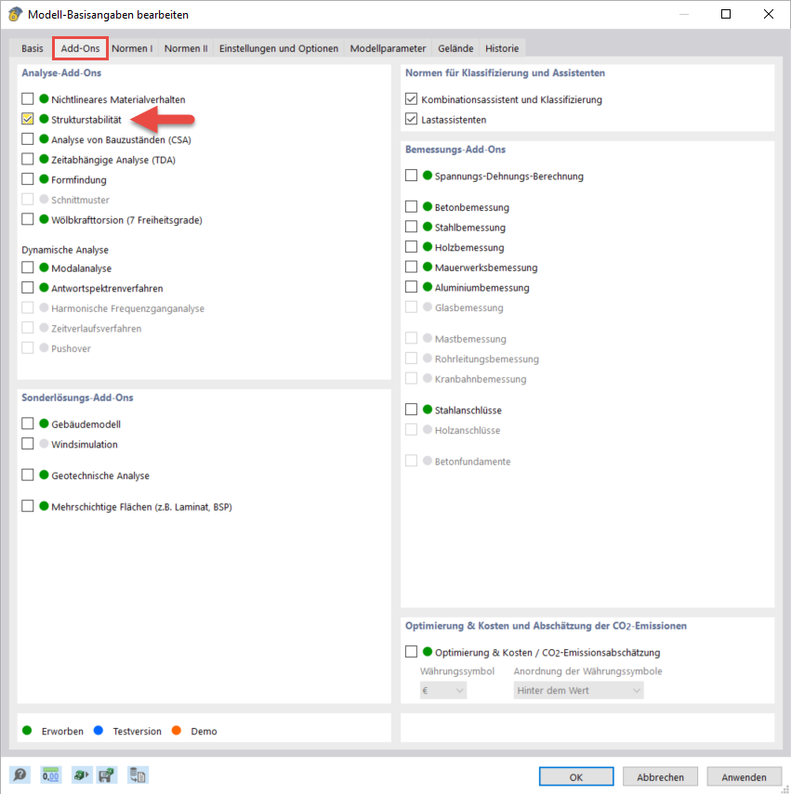Click the RFEM app icon in title bar

15,14
